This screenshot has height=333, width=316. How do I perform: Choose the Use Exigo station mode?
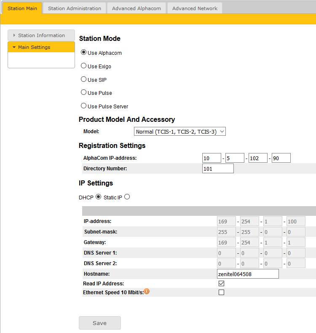pos(83,66)
